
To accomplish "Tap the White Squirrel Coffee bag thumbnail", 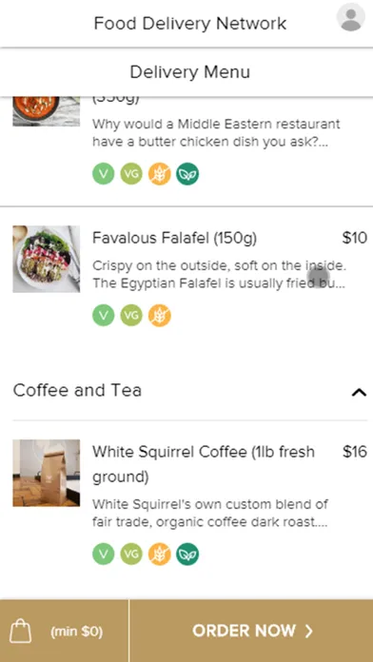I will point(47,473).
